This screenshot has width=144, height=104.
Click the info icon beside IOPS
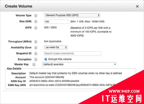(x=36, y=28)
